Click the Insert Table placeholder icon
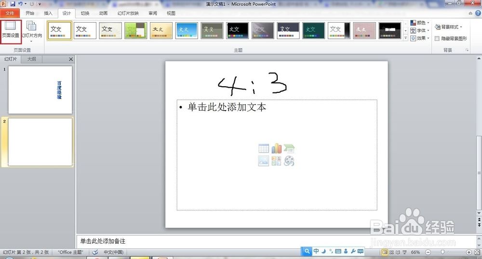 tap(264, 149)
